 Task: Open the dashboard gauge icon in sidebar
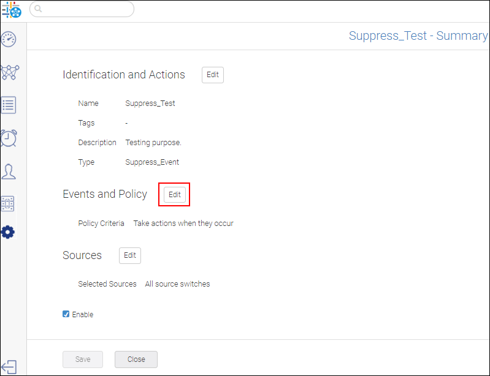tap(9, 39)
